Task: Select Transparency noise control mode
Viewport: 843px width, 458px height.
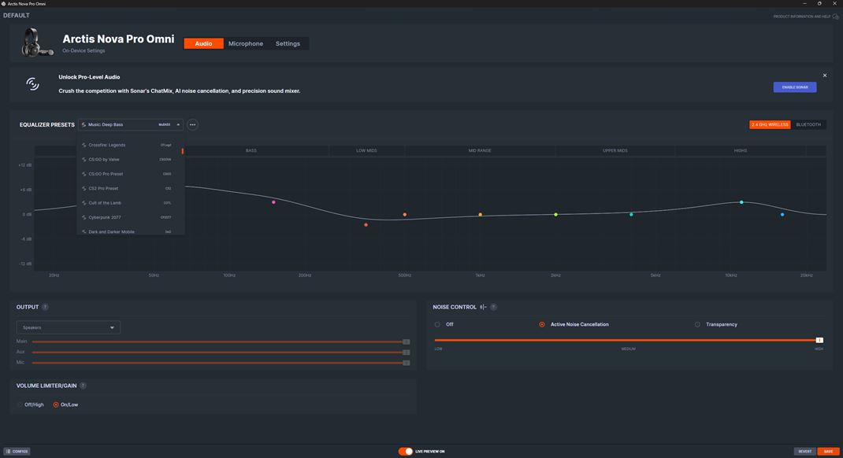Action: (697, 324)
